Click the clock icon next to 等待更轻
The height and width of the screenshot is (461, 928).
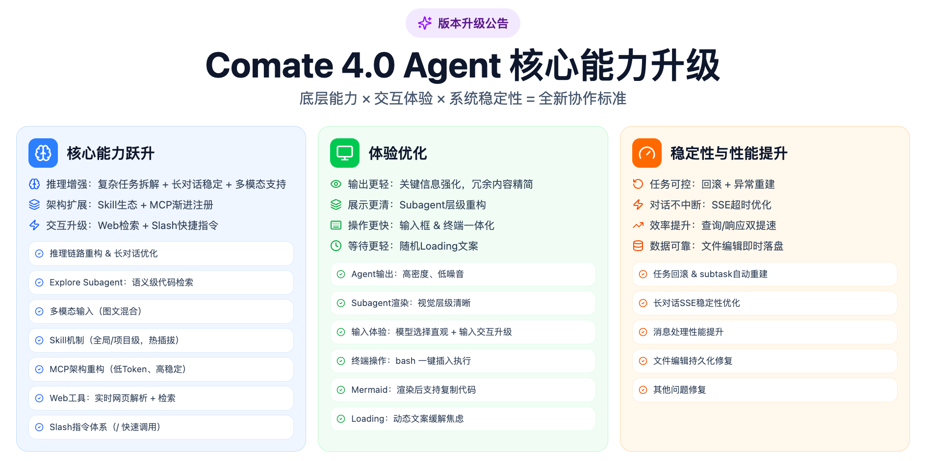coord(336,246)
